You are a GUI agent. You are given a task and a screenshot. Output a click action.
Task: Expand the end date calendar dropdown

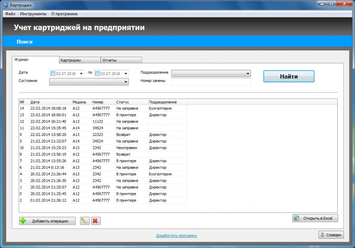click(x=126, y=74)
